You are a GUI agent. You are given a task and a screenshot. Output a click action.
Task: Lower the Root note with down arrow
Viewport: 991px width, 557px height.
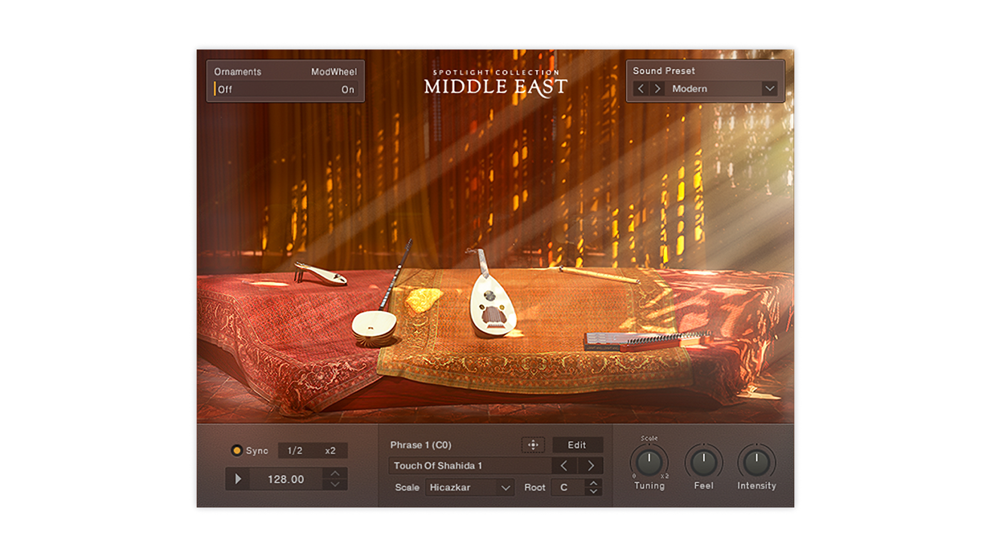coord(594,492)
